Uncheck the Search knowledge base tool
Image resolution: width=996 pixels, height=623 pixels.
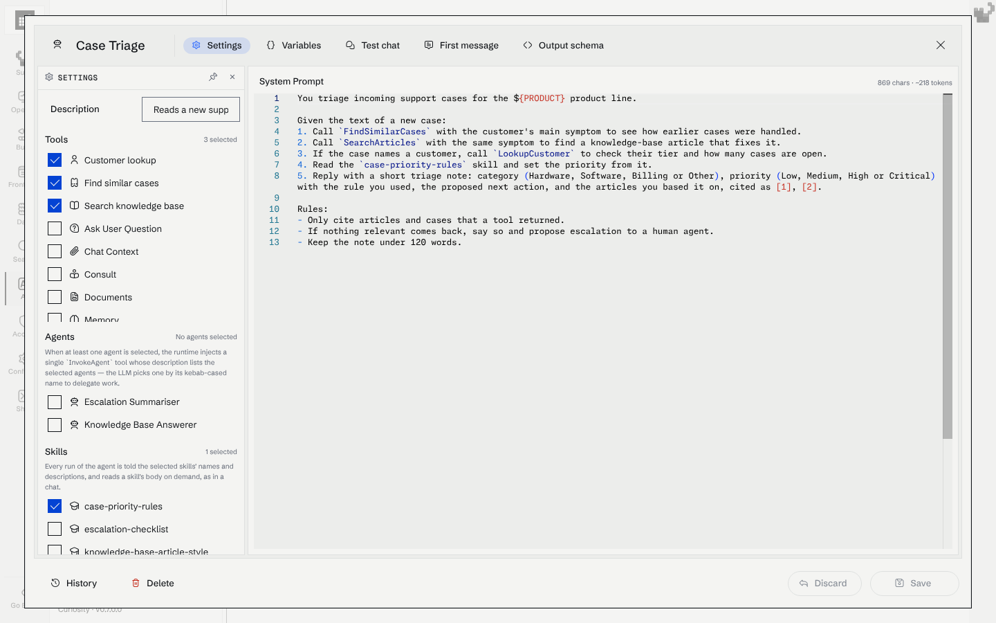pos(55,206)
